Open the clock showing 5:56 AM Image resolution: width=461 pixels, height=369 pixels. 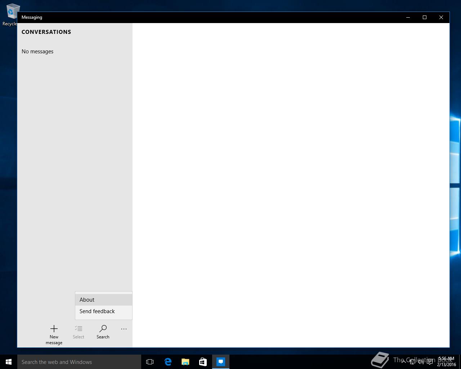click(x=446, y=361)
